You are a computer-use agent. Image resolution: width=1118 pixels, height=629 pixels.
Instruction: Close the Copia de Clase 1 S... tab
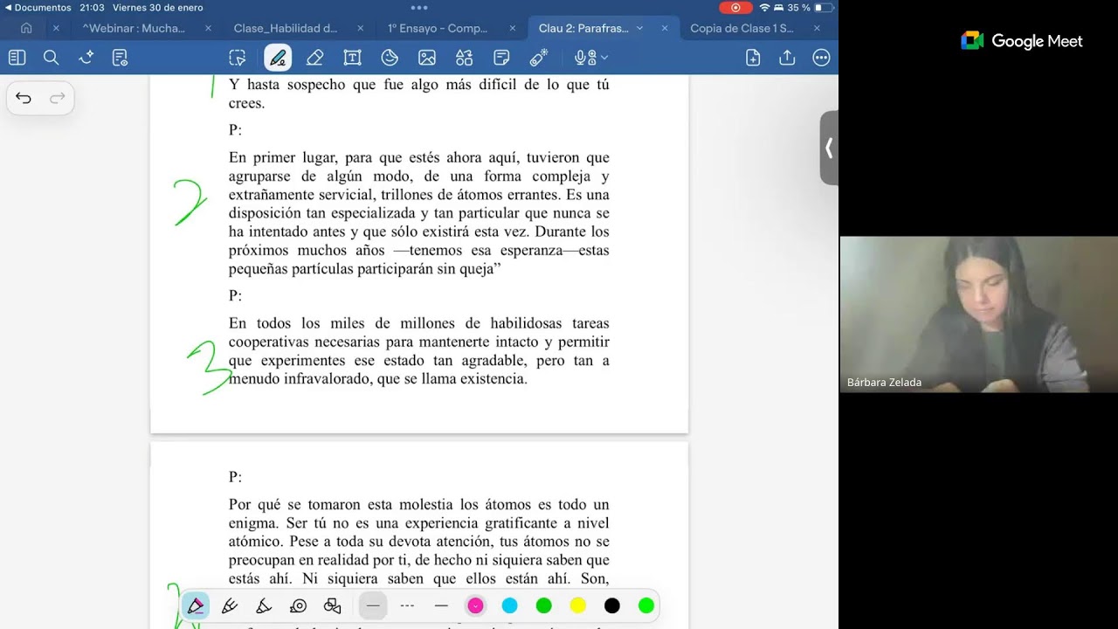tap(817, 28)
